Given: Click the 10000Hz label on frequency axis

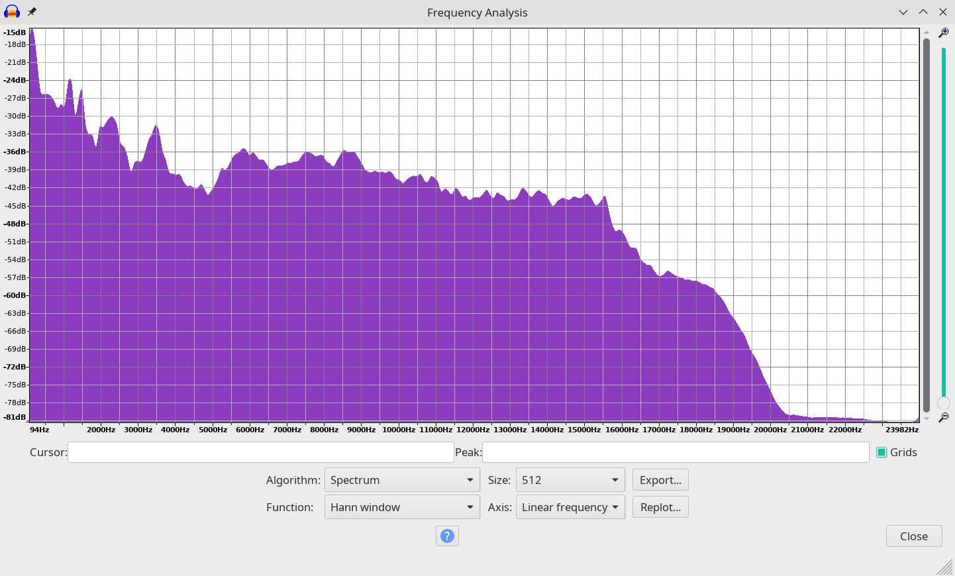Looking at the screenshot, I should coord(399,430).
